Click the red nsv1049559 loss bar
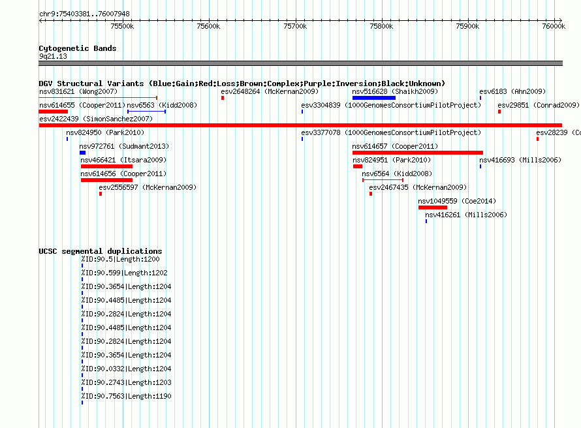The height and width of the screenshot is (428, 581). [x=433, y=207]
